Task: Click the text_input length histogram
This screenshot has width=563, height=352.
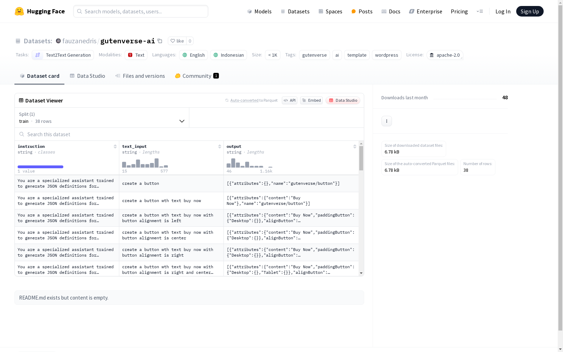Action: (x=145, y=163)
